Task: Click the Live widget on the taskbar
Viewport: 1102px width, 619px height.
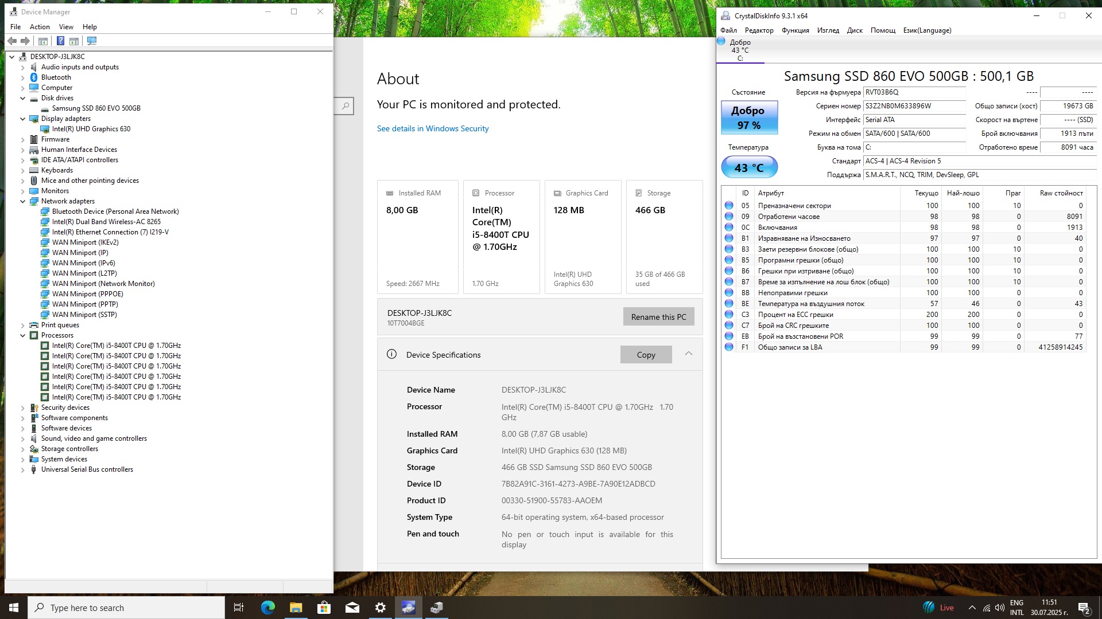Action: pos(938,608)
